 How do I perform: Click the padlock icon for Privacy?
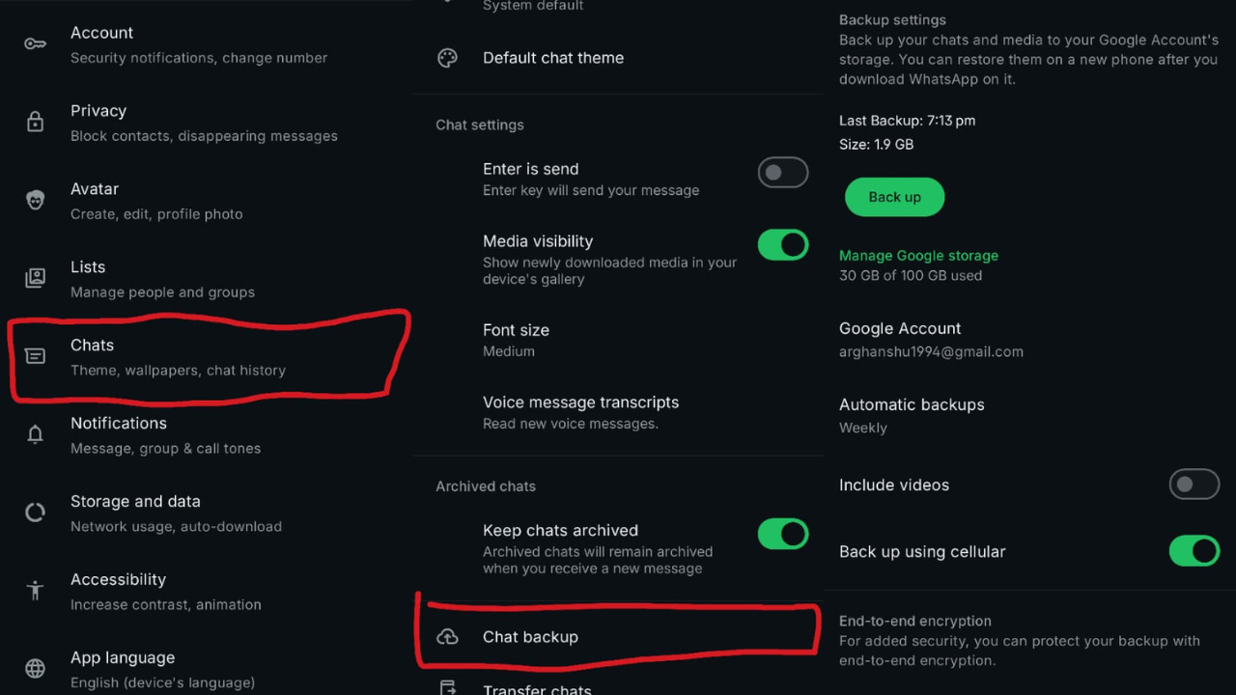pos(35,123)
